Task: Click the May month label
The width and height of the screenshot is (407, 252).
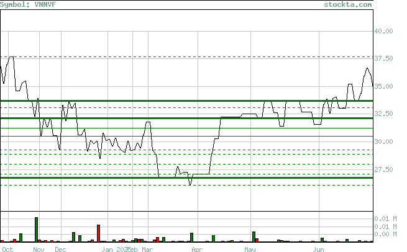Action: (x=250, y=249)
